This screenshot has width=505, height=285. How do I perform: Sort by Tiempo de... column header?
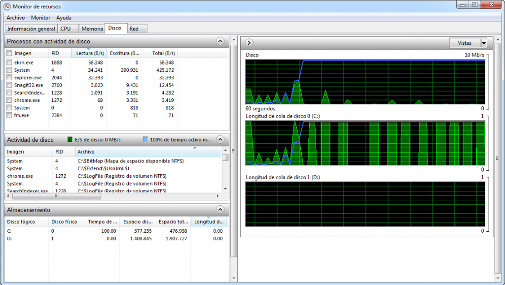pos(102,222)
